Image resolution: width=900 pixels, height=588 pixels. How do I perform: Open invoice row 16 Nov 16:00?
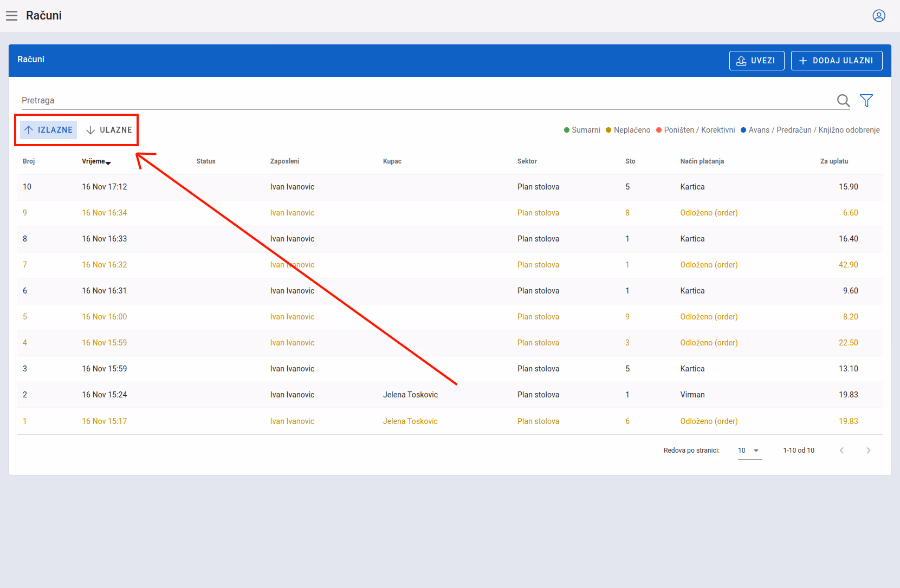click(450, 317)
